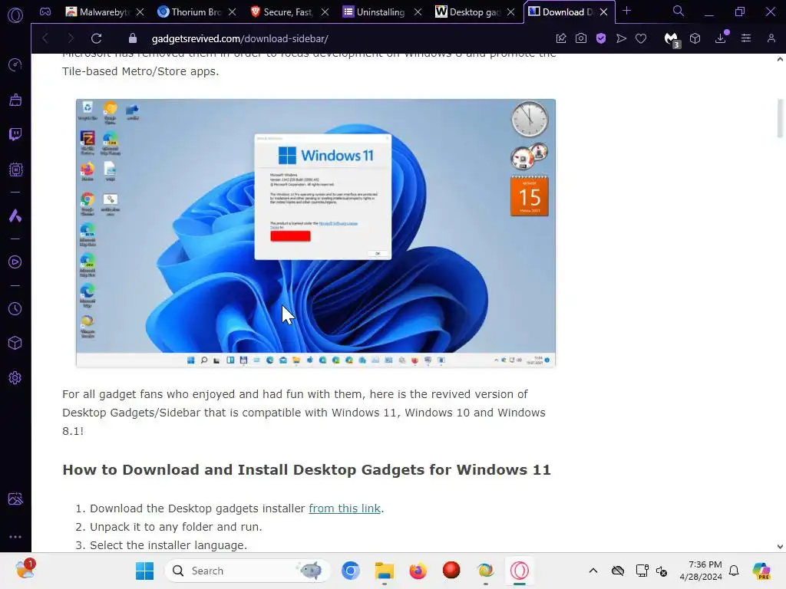Open the Opera GX main menu logo

[15, 15]
